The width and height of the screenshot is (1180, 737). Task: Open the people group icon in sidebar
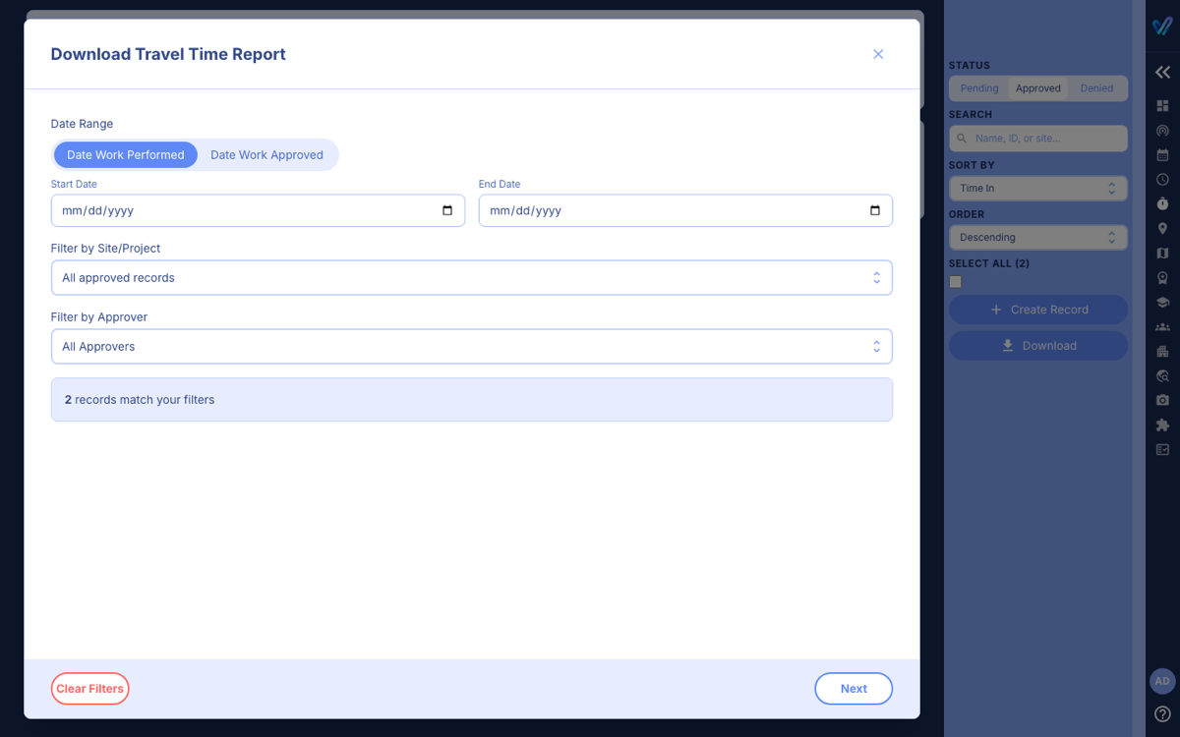[x=1162, y=327]
